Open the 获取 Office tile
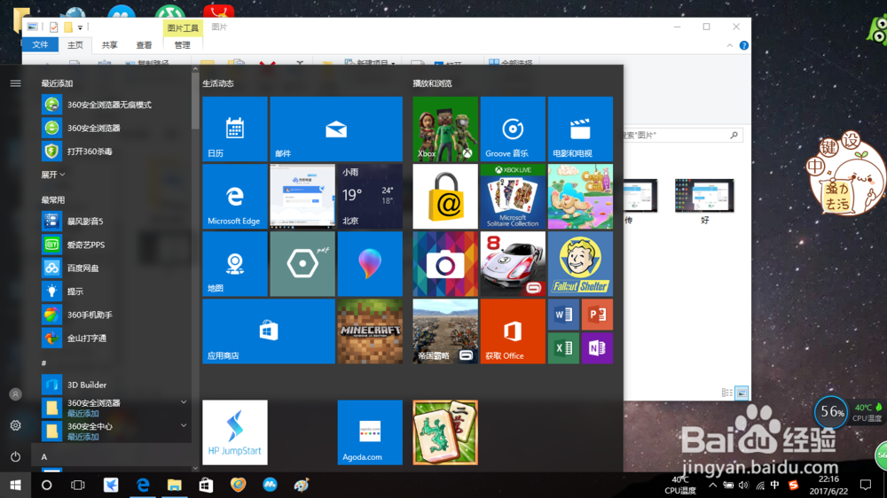The height and width of the screenshot is (498, 887). coord(513,331)
